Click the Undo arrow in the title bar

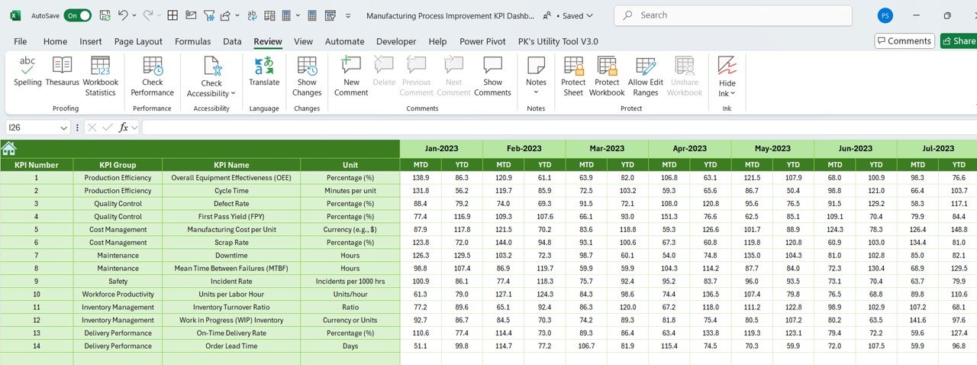(x=124, y=15)
